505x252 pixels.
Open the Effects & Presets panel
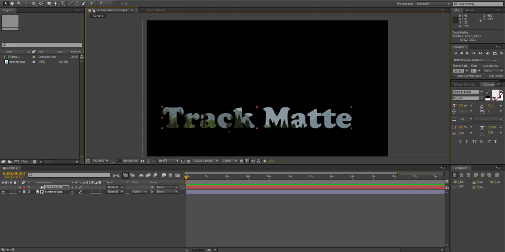465,84
